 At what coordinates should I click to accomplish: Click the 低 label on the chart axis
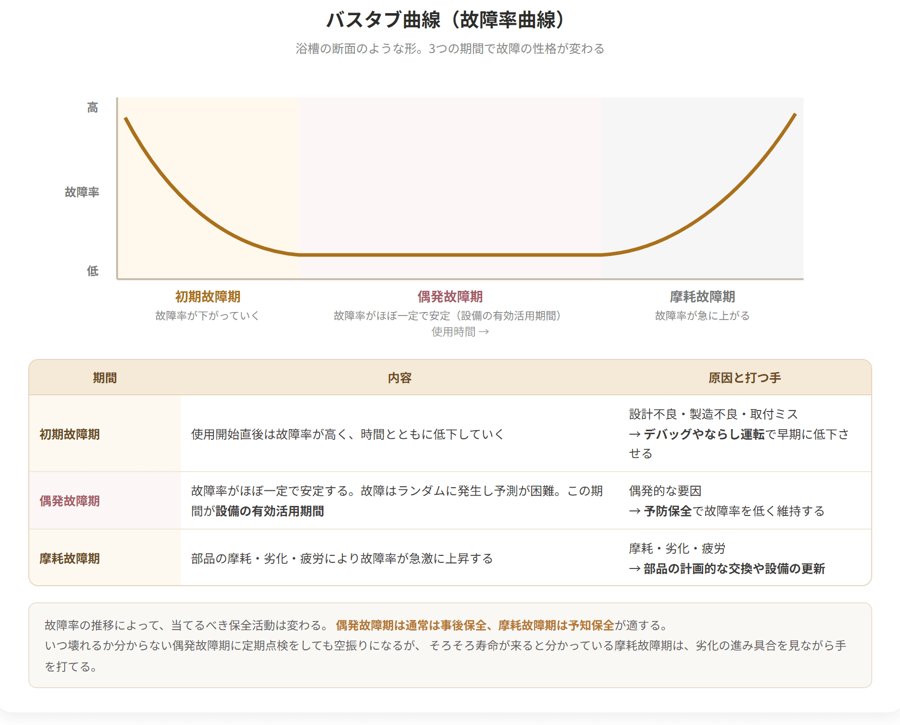click(92, 271)
